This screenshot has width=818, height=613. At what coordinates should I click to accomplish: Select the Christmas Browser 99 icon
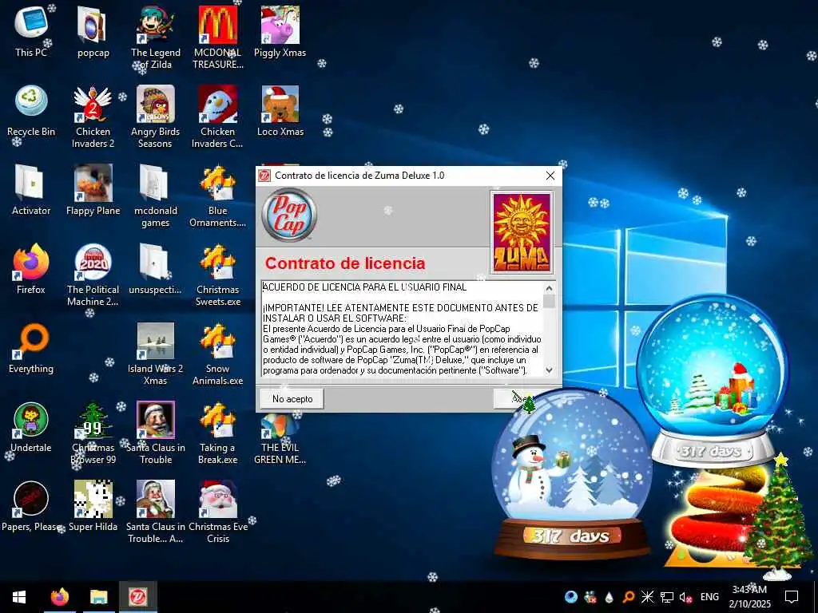[x=93, y=433]
